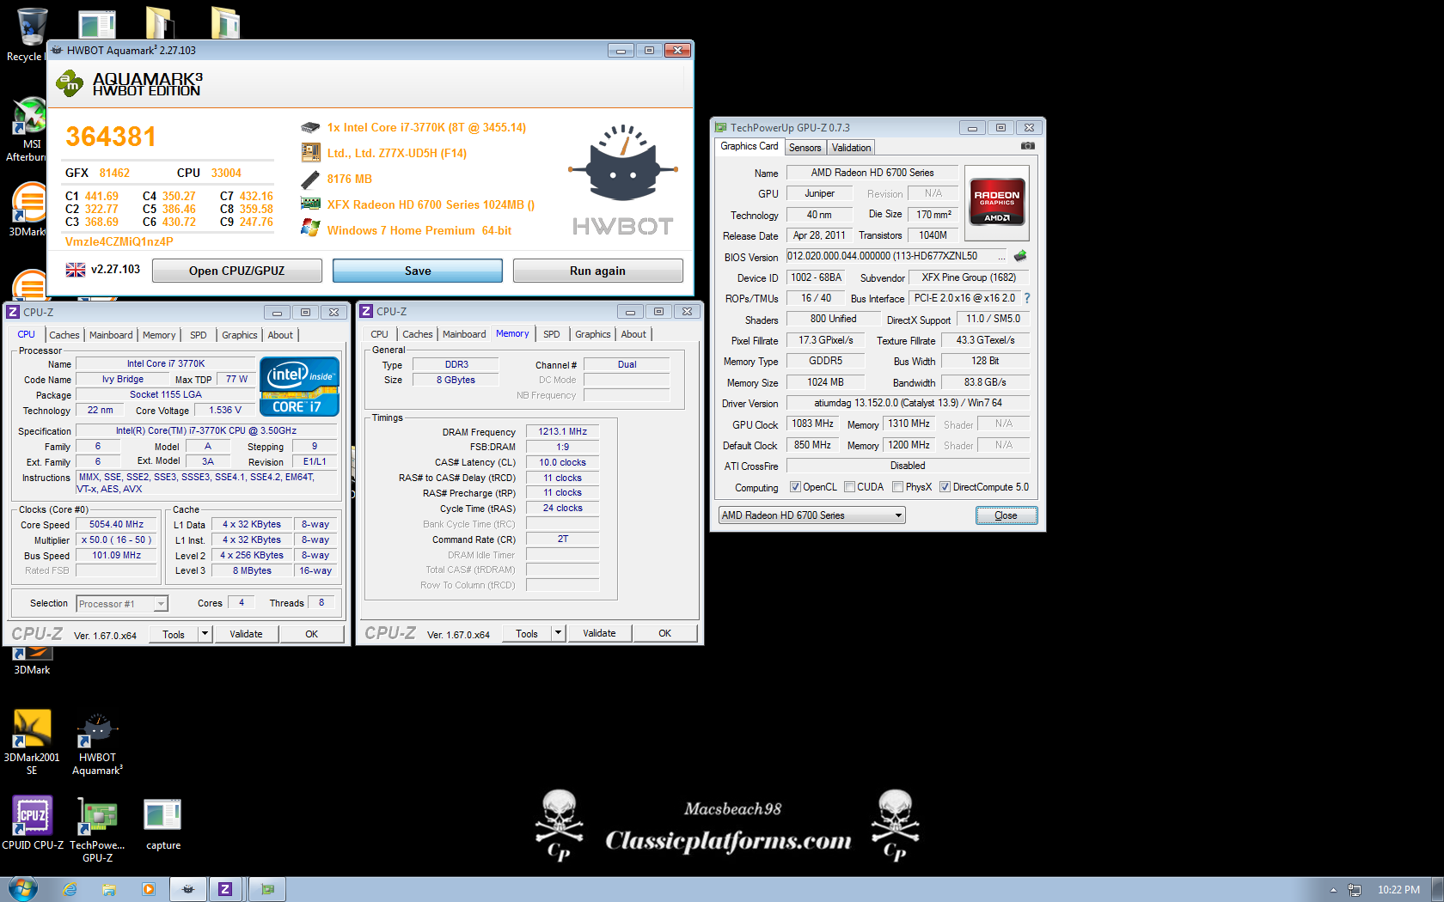
Task: Click the Run again button
Action: 598,271
